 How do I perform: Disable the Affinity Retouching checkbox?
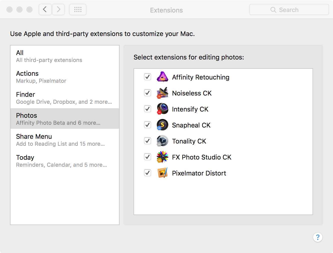click(x=148, y=77)
